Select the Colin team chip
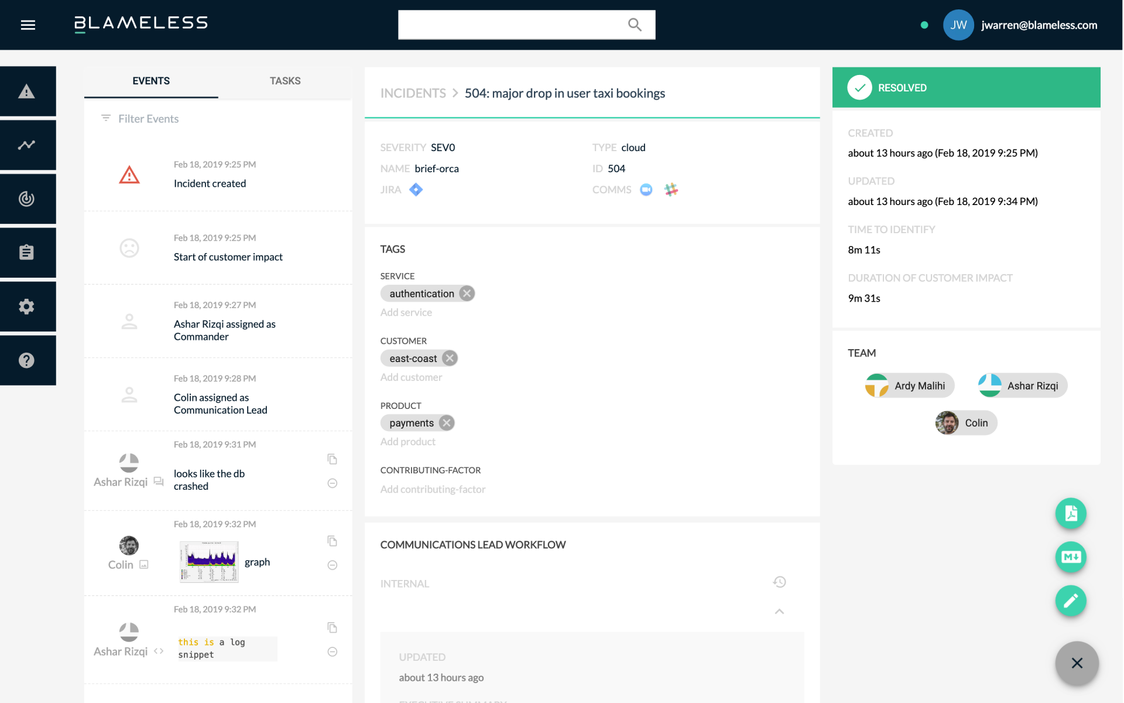This screenshot has width=1124, height=703. 966,423
